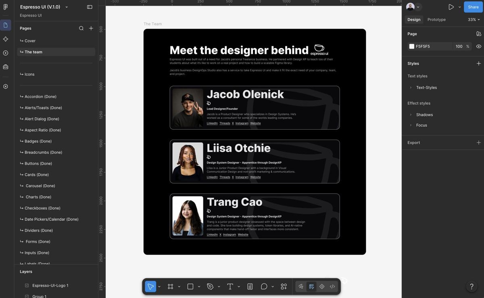Open the Text tool options chevron

click(x=239, y=287)
